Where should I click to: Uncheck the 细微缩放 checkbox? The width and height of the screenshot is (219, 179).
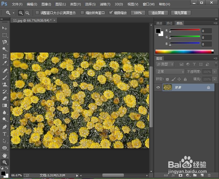tap(111, 13)
